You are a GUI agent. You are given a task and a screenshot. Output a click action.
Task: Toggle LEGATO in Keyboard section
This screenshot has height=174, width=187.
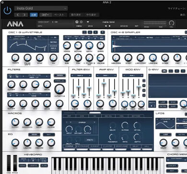pos(33,166)
